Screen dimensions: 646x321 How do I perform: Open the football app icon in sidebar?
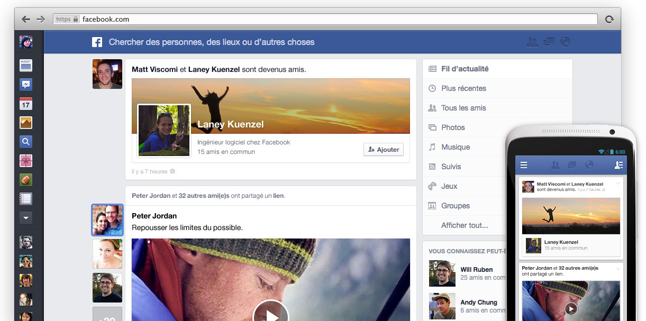(26, 180)
